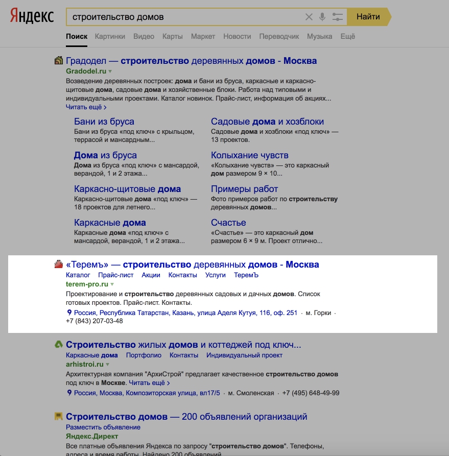Open the Дома из бруса sitelink
This screenshot has width=449, height=456.
click(105, 155)
